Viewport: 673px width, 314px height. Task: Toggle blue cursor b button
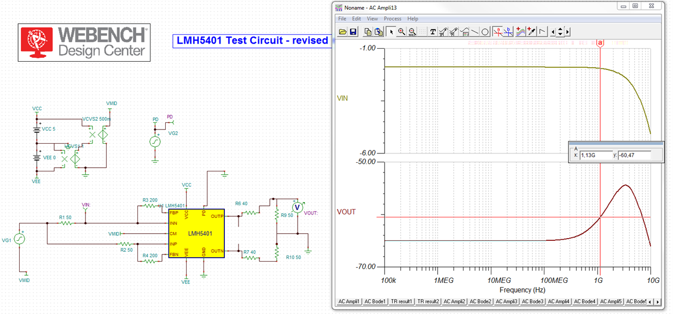508,32
